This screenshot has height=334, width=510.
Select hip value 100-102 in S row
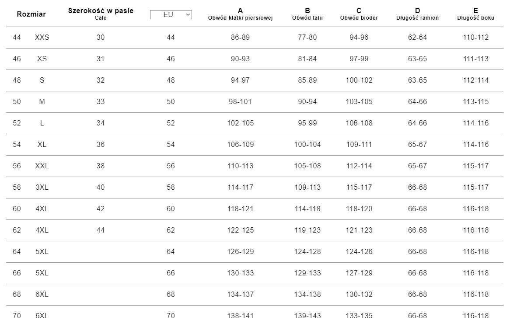(x=359, y=80)
